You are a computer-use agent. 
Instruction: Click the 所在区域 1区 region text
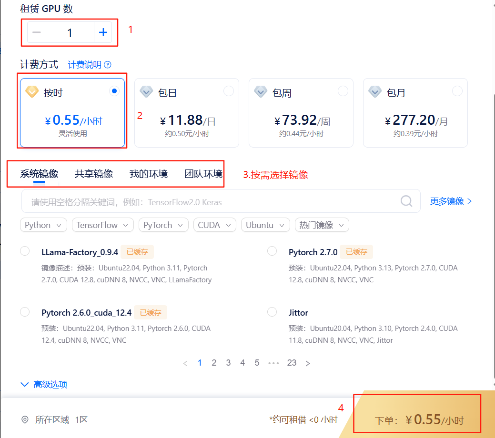61,420
